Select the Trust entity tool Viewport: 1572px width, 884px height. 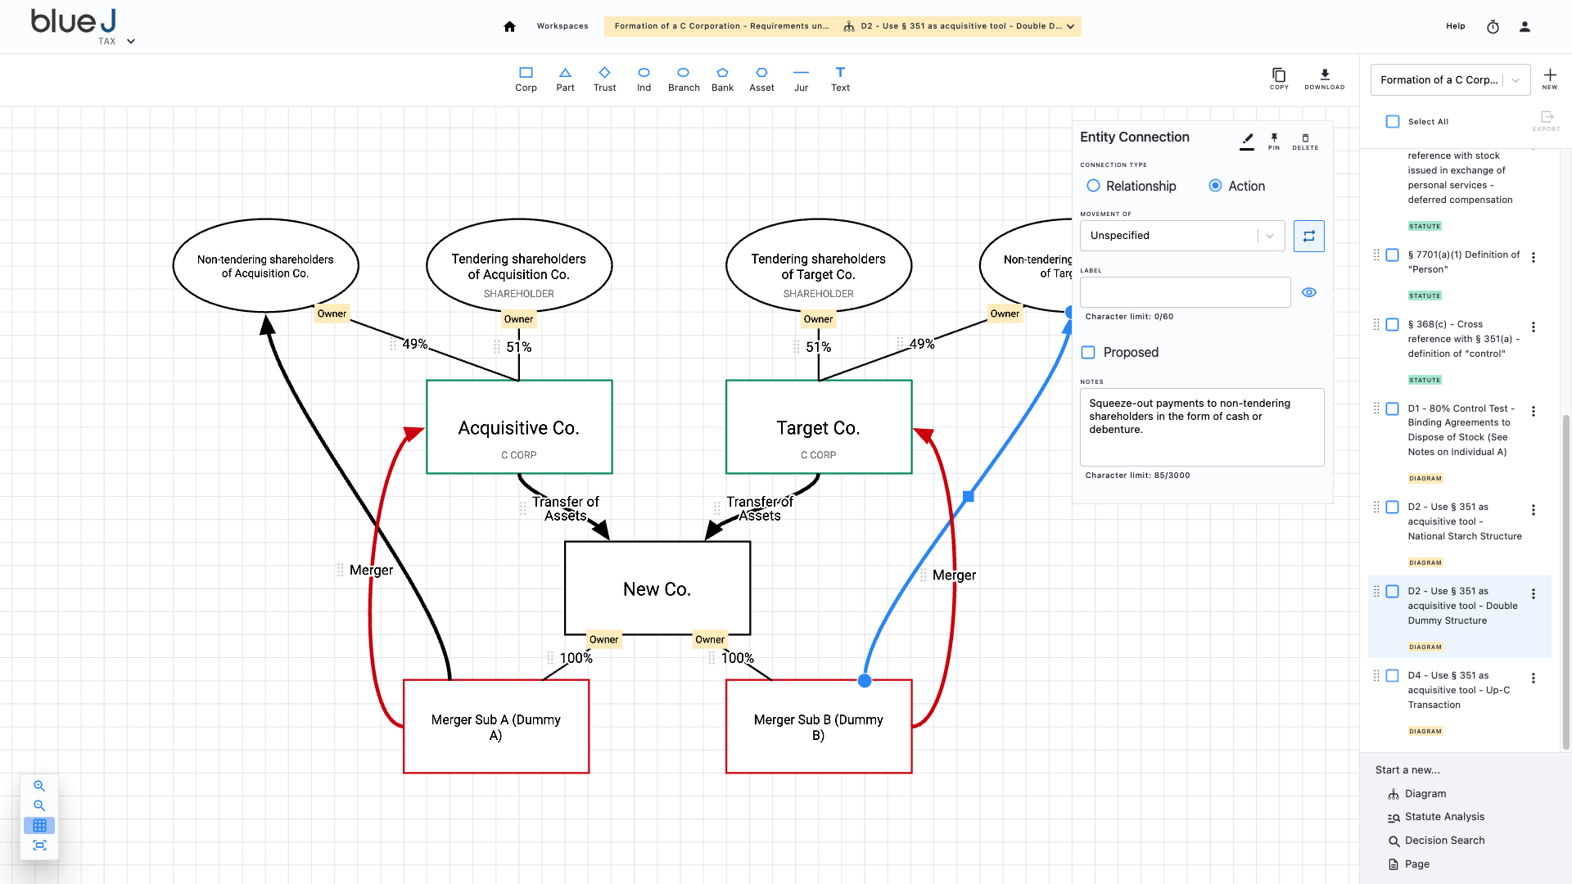604,78
